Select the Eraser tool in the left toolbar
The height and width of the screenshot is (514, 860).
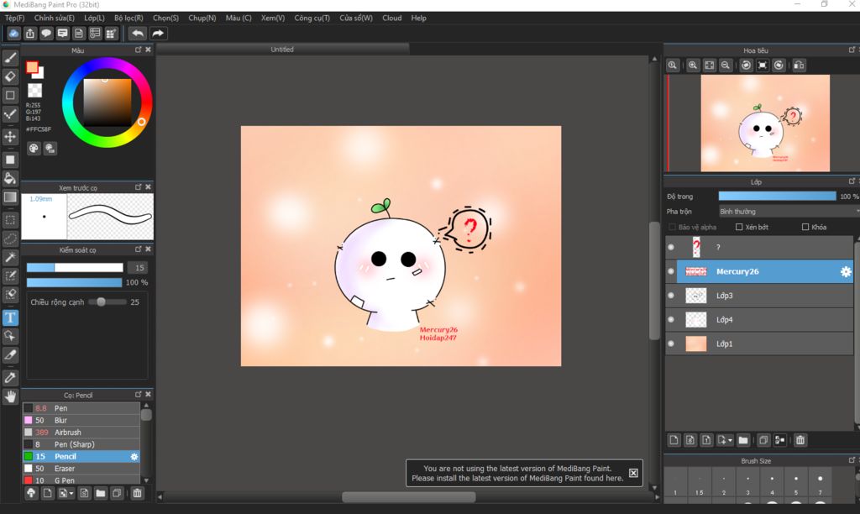pyautogui.click(x=10, y=76)
